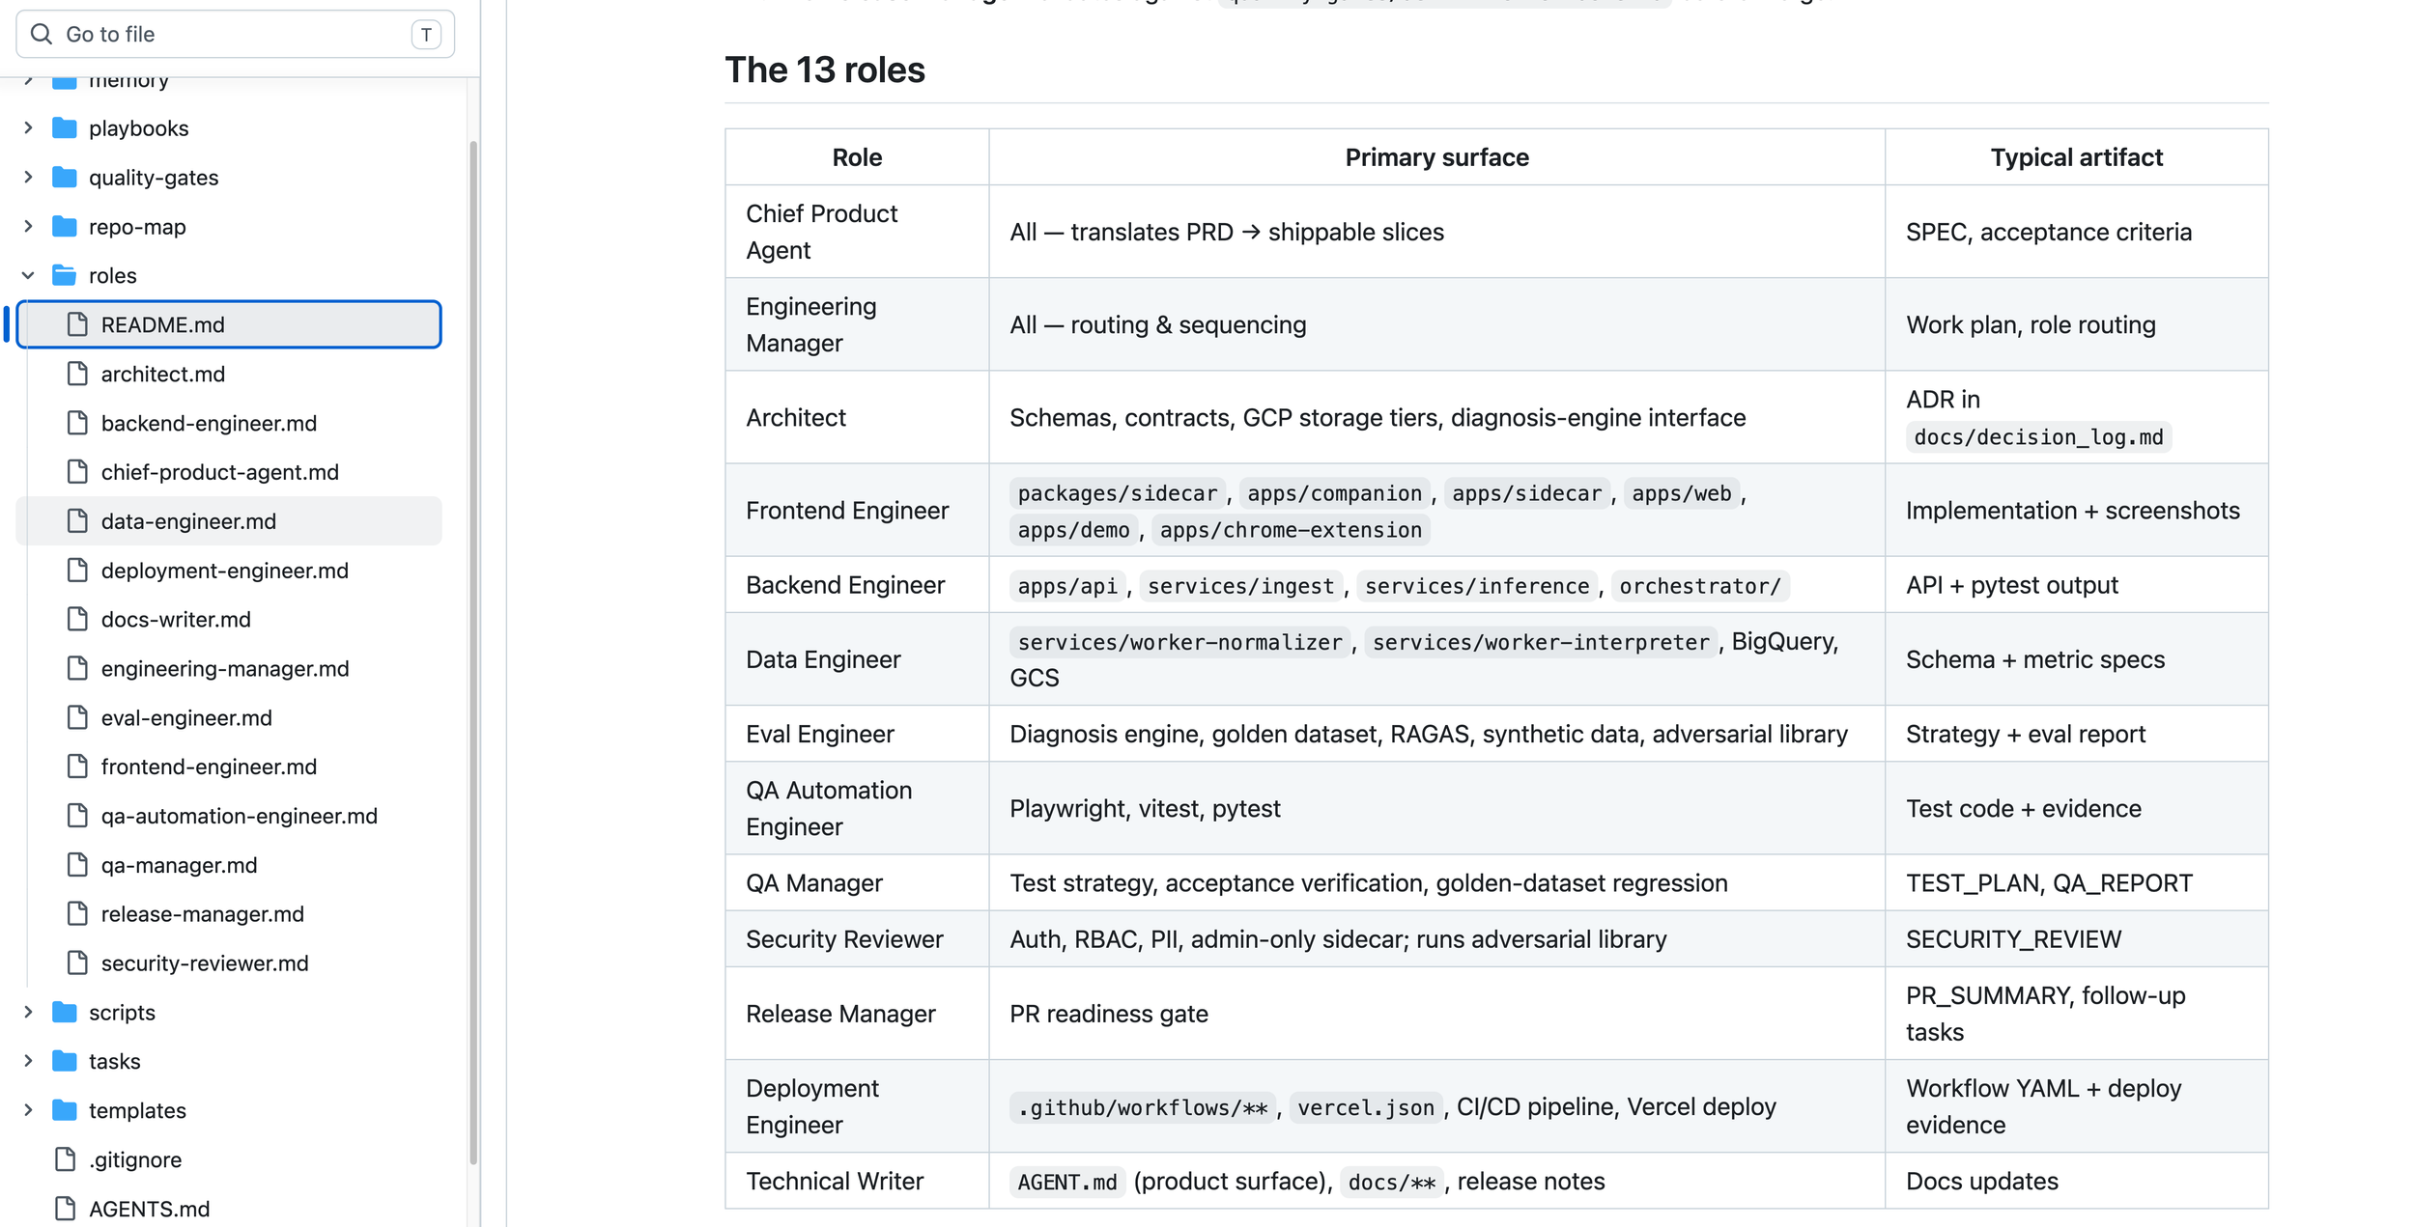Click the file icon beside engineering-manager.md
2415x1227 pixels.
77,668
